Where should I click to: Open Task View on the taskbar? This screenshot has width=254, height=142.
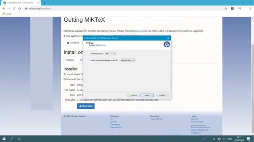tap(20, 138)
